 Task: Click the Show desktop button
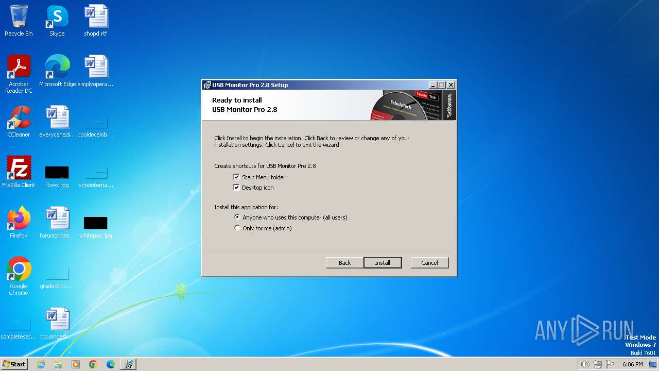653,364
